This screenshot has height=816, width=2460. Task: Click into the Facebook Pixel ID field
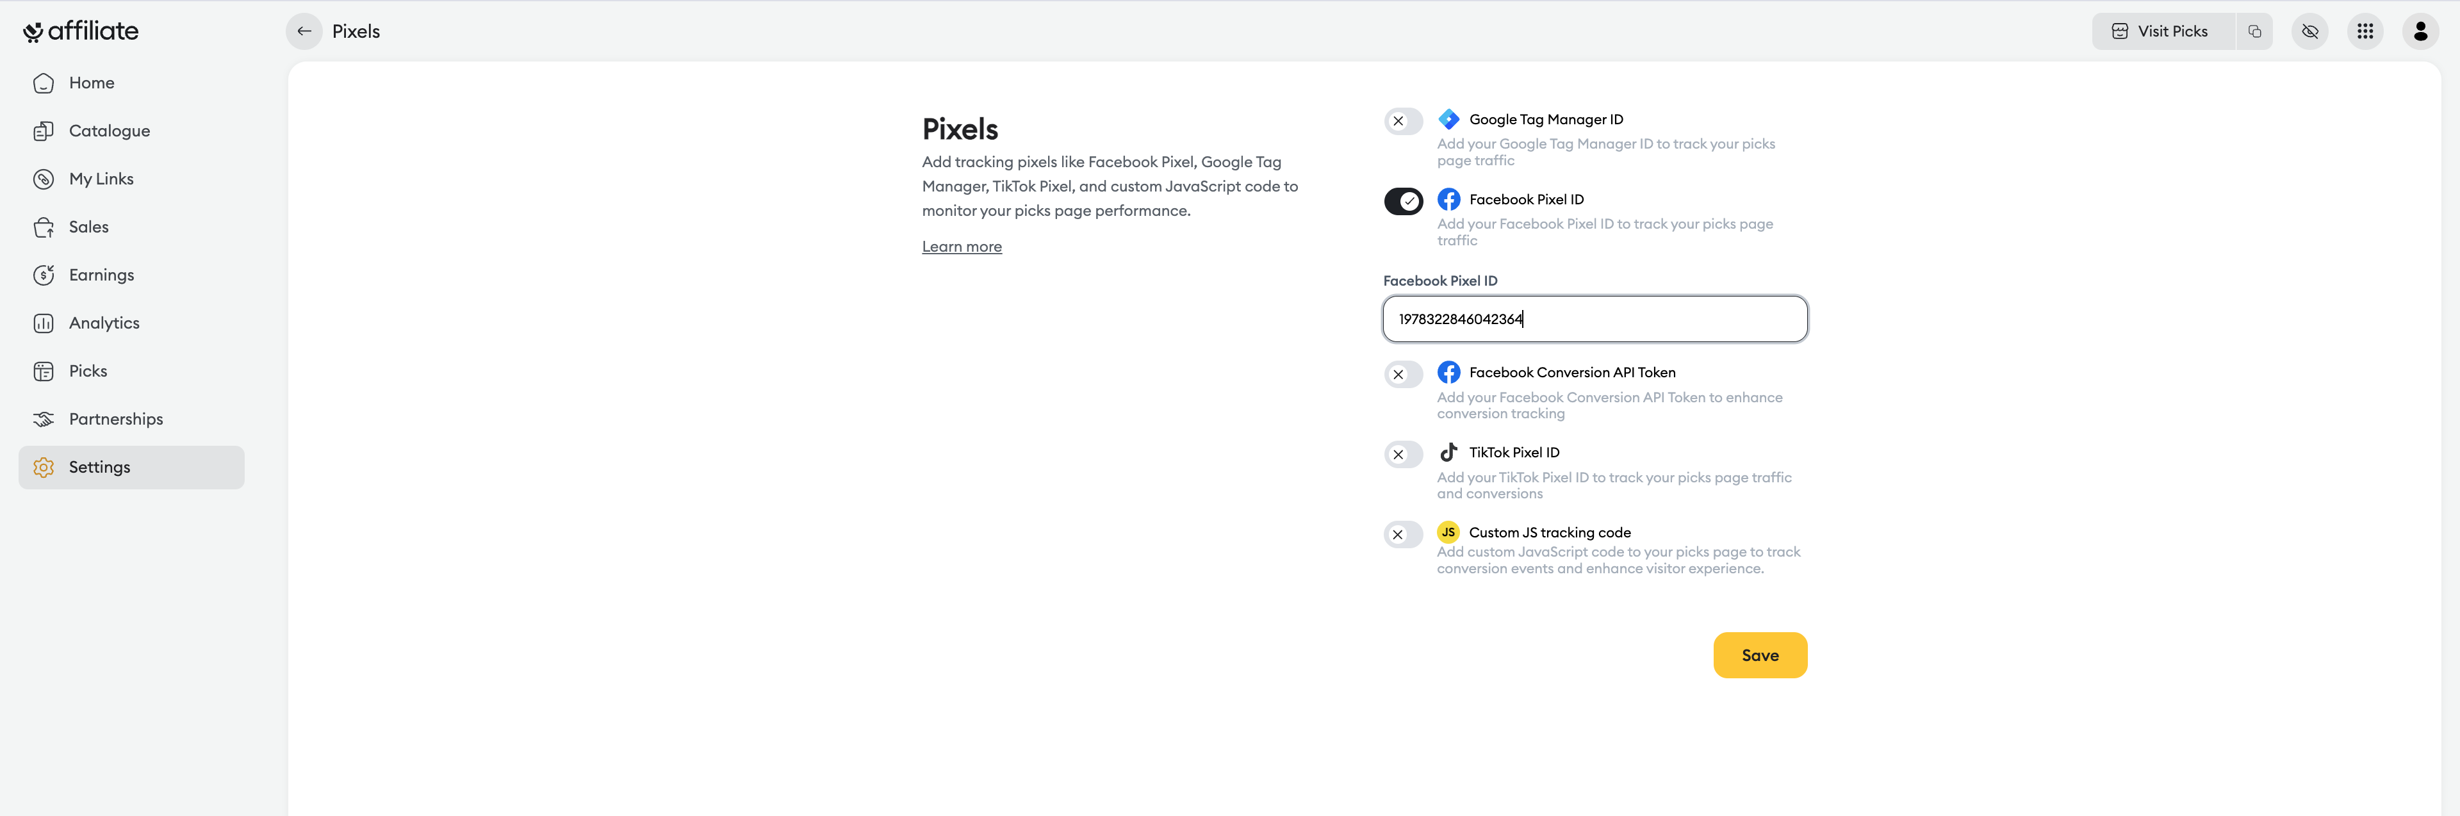pos(1594,319)
